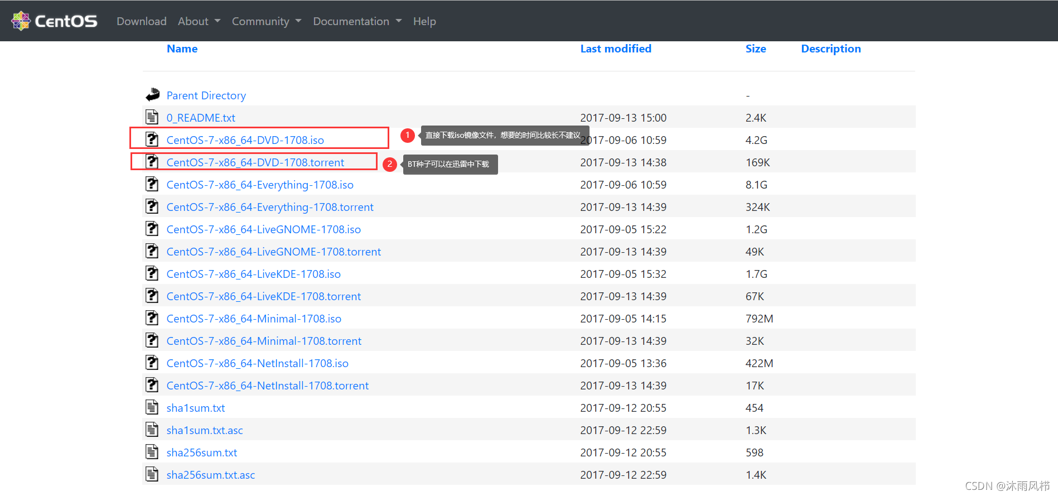Sort listing by Name column
This screenshot has height=496, width=1058.
tap(182, 49)
